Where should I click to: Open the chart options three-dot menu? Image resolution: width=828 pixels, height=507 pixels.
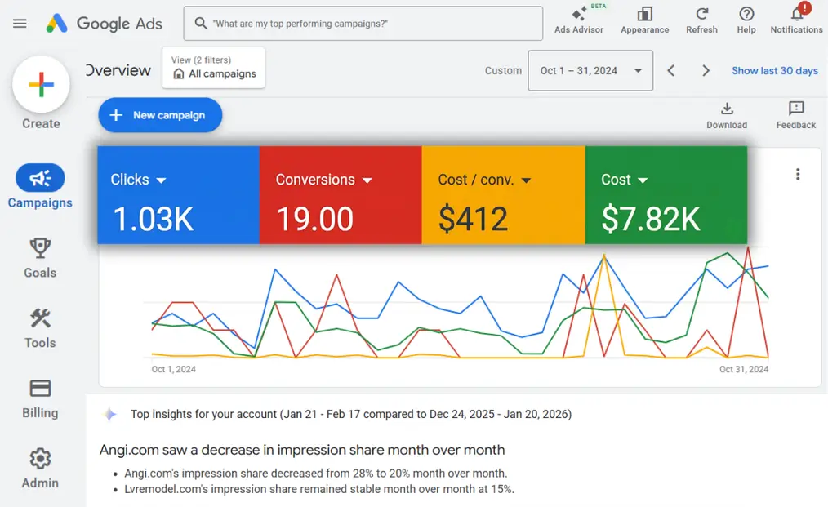[x=798, y=173]
